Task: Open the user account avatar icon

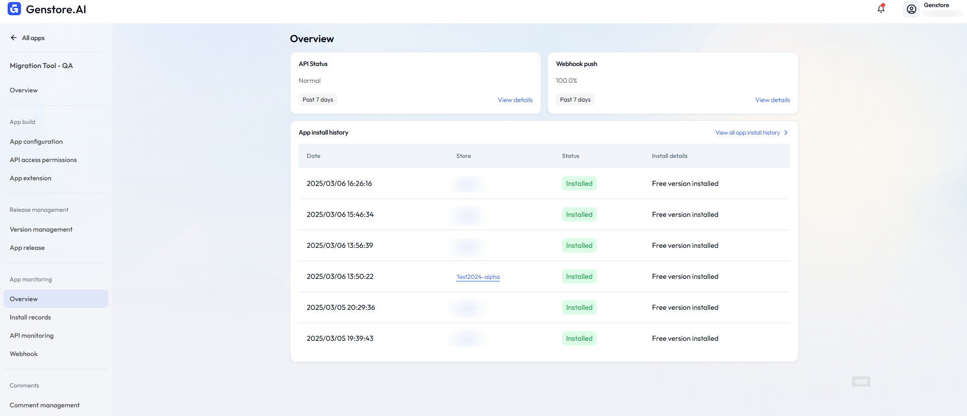Action: click(912, 9)
